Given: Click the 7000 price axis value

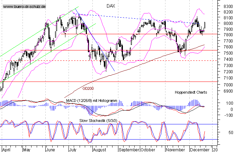Looking at the screenshot, I should click(228, 85).
